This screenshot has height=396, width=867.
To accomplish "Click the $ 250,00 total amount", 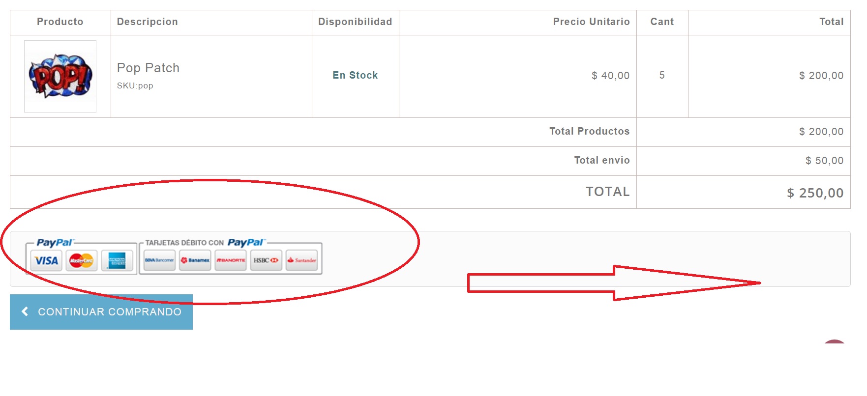I will (x=815, y=193).
